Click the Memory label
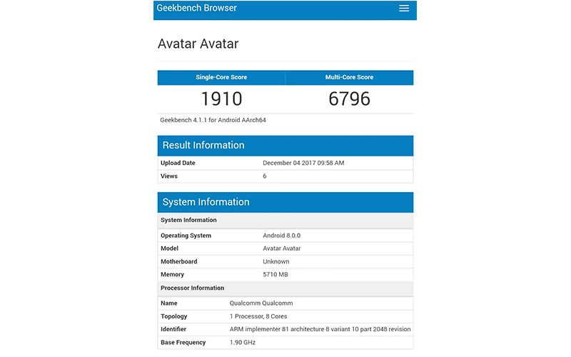 (x=172, y=275)
